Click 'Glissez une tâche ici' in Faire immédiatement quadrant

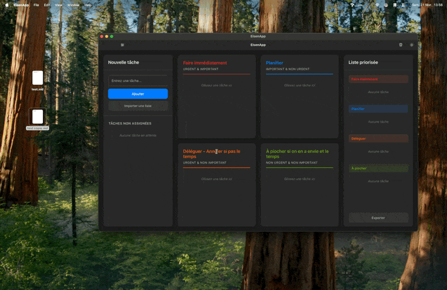216,85
